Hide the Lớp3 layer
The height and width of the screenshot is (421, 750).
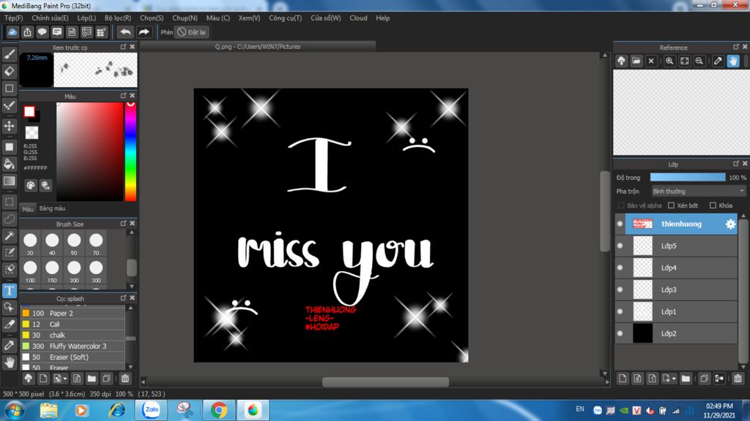[620, 289]
